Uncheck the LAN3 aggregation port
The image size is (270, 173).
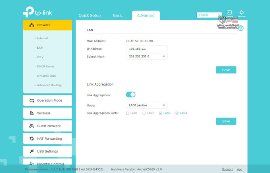(x=160, y=113)
